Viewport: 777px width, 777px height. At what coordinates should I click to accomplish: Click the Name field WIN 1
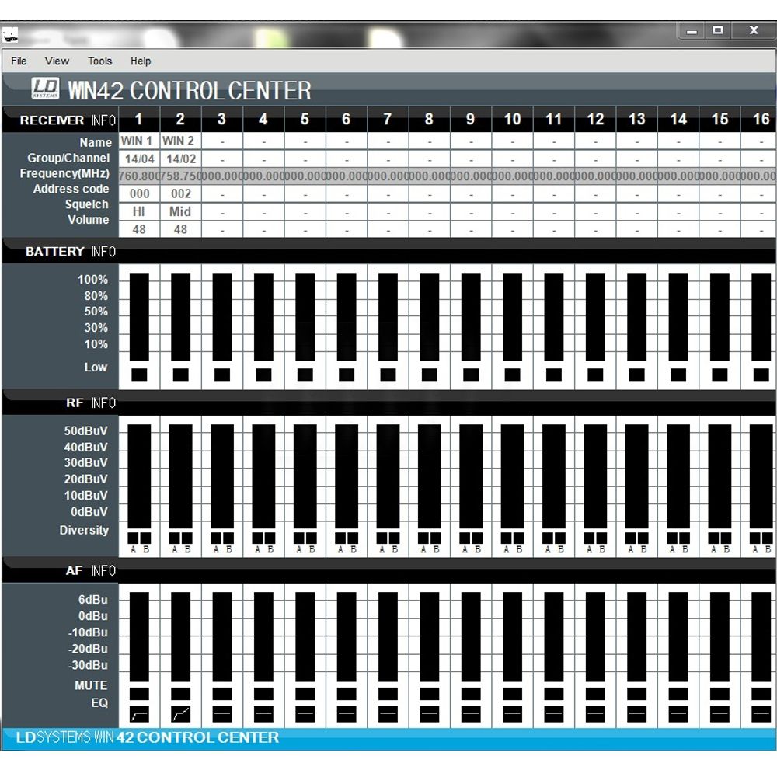click(x=137, y=141)
